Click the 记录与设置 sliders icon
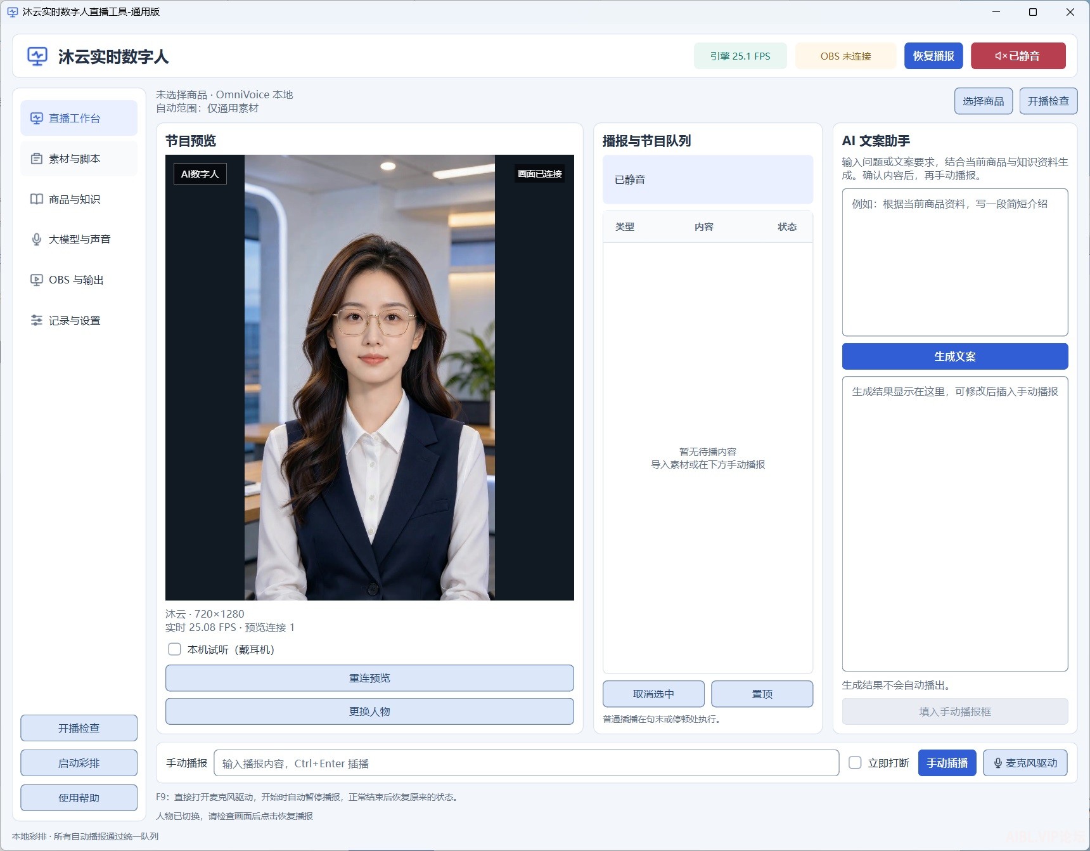 pyautogui.click(x=37, y=320)
